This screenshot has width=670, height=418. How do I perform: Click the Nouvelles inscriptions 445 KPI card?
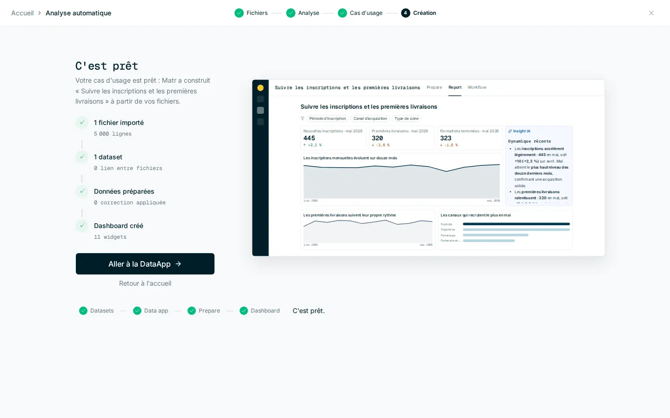[334, 138]
